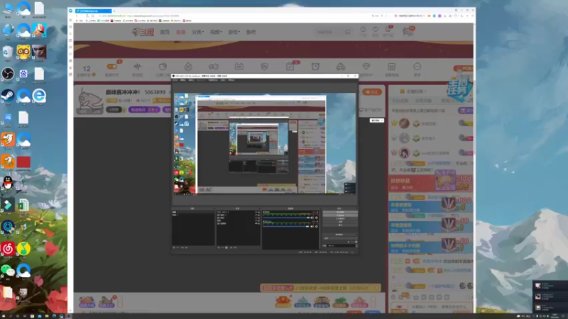Toggle the orange switch in Douyu streamer toolbar
The image size is (568, 319).
112,67
